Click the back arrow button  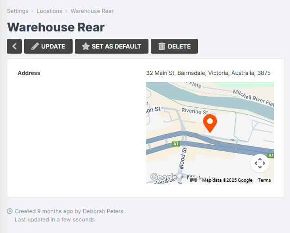14,46
